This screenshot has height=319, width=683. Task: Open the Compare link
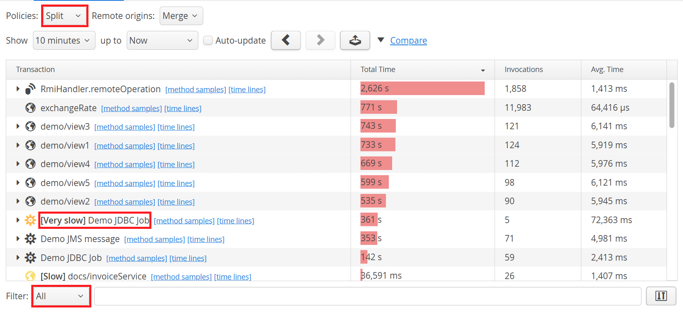coord(409,40)
